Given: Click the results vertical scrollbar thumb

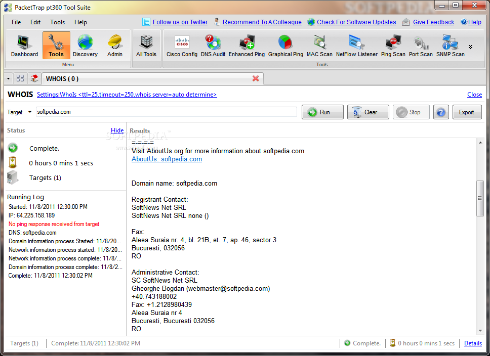Looking at the screenshot, I should pos(480,198).
